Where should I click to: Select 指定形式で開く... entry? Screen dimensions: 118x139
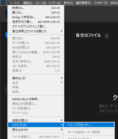click(x=36, y=22)
